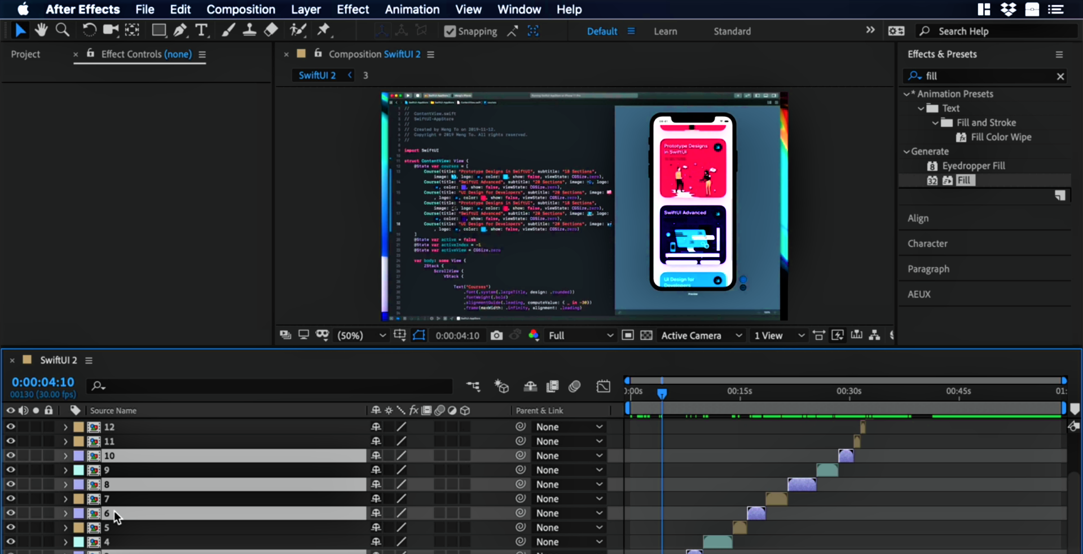Select the Pen tool
The height and width of the screenshot is (554, 1083).
(x=180, y=30)
